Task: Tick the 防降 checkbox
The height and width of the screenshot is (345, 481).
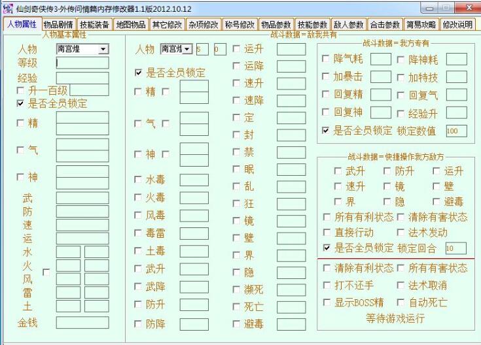Action: pos(138,324)
